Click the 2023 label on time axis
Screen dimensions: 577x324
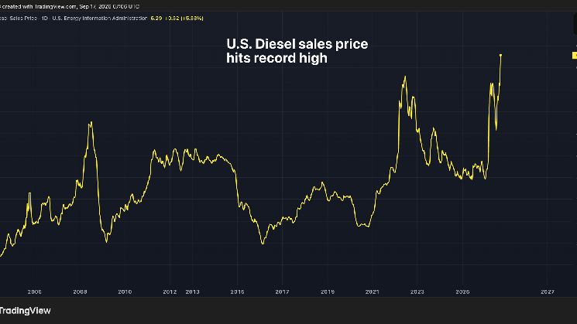(x=417, y=292)
